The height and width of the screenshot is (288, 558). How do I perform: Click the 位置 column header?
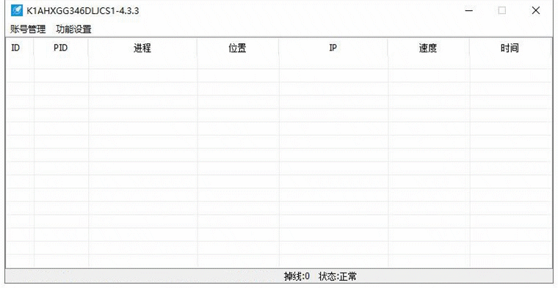click(x=238, y=48)
